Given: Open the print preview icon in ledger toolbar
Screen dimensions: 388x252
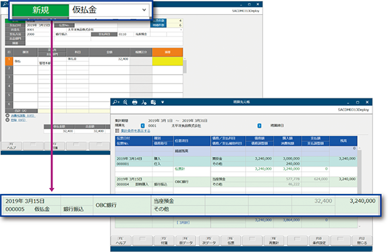Looking at the screenshot, I should pyautogui.click(x=126, y=102).
